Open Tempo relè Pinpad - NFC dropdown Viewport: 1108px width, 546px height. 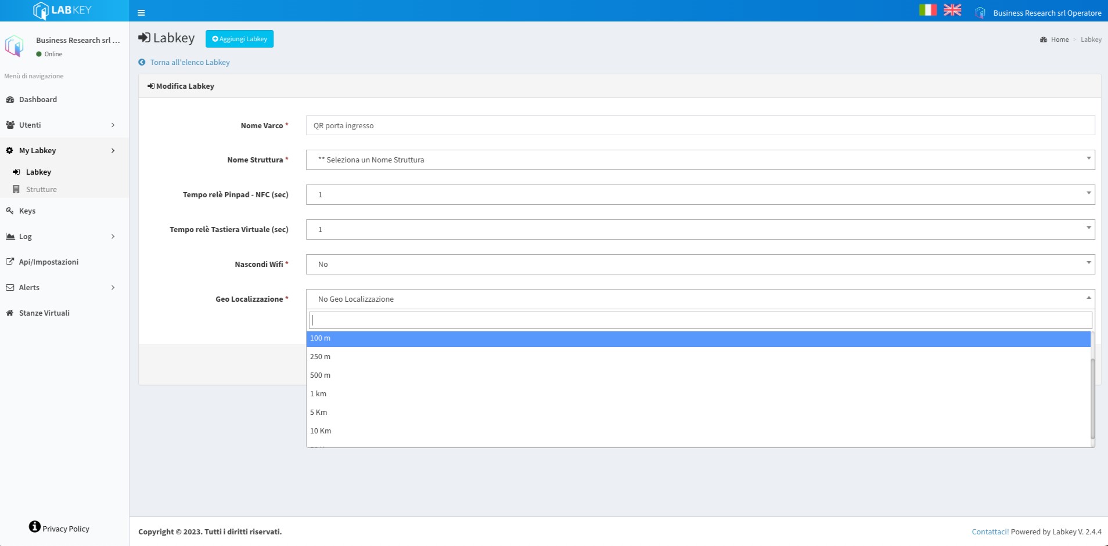(x=700, y=194)
